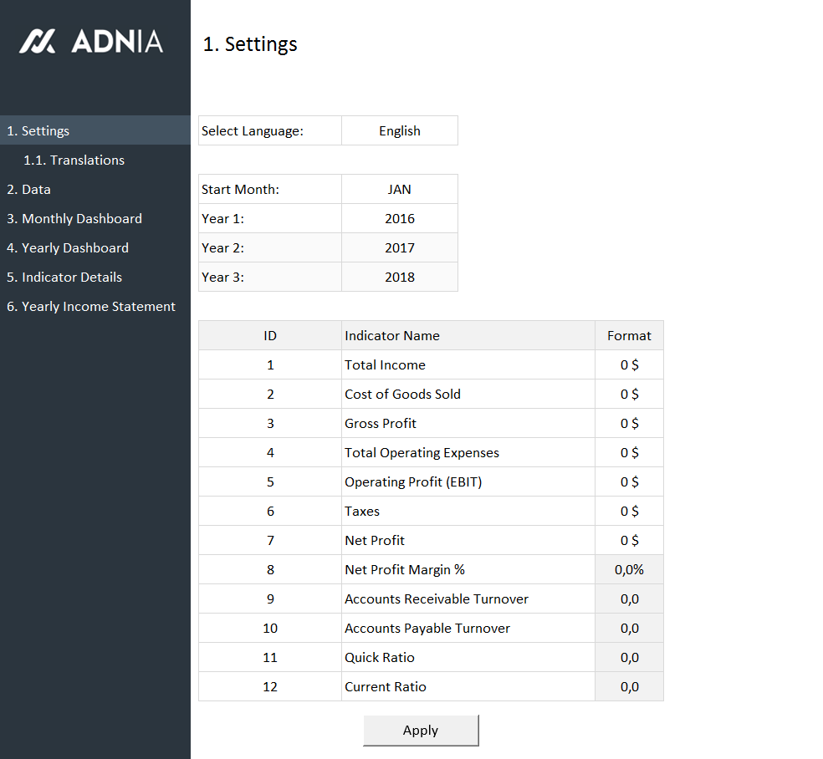Open 4. Yearly Dashboard
823x759 pixels.
pos(67,248)
